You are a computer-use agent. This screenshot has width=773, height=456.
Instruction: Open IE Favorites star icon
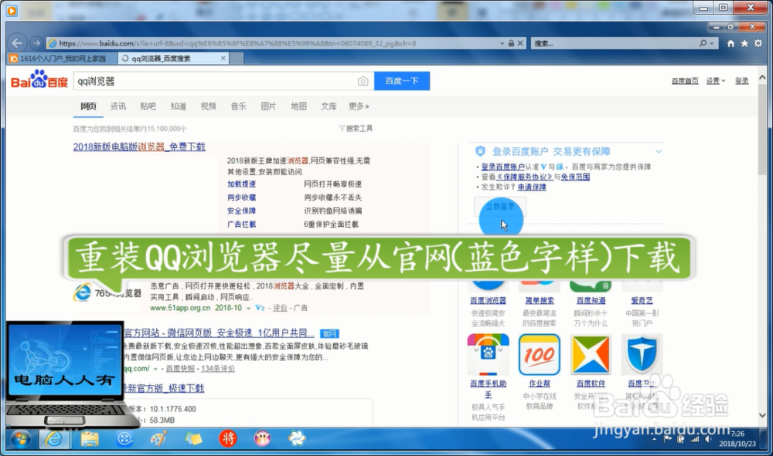[x=744, y=43]
